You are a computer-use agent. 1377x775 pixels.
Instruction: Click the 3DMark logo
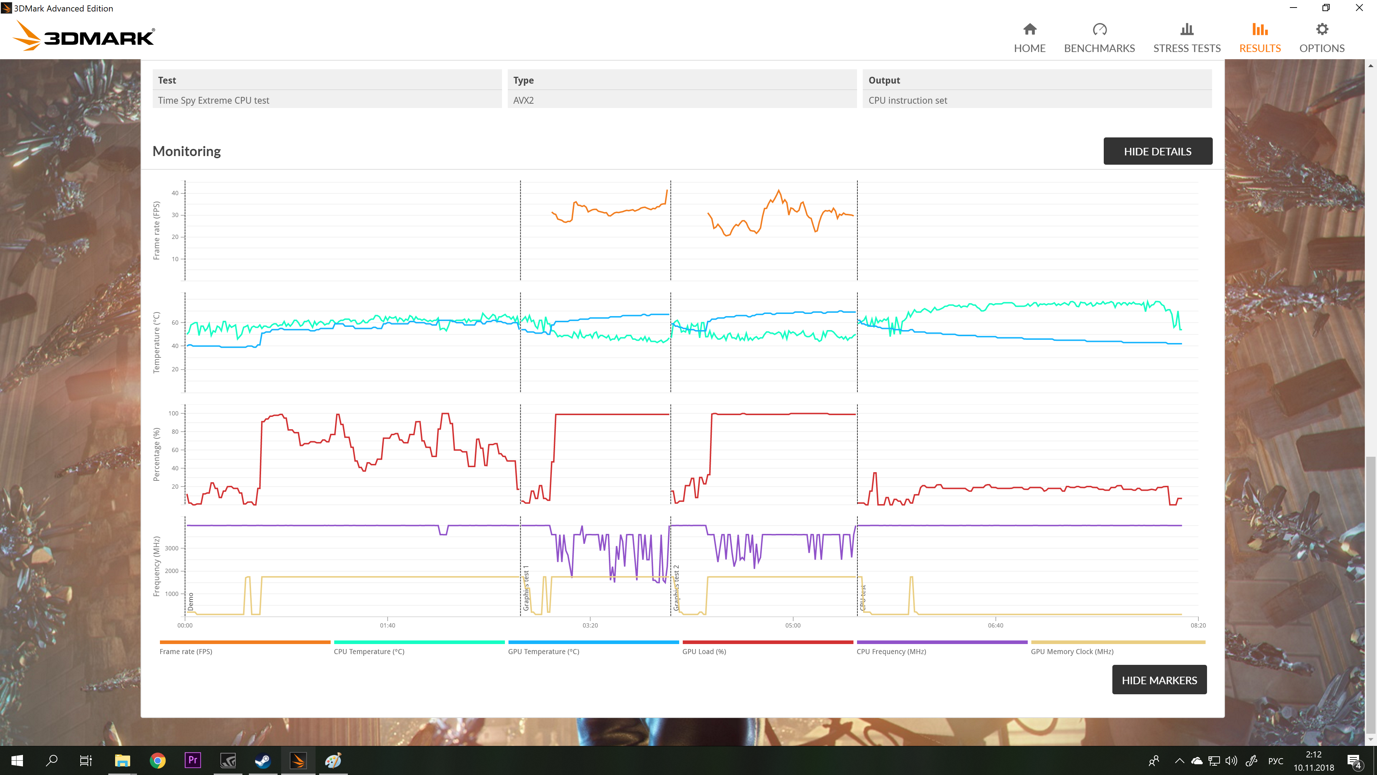click(x=84, y=36)
